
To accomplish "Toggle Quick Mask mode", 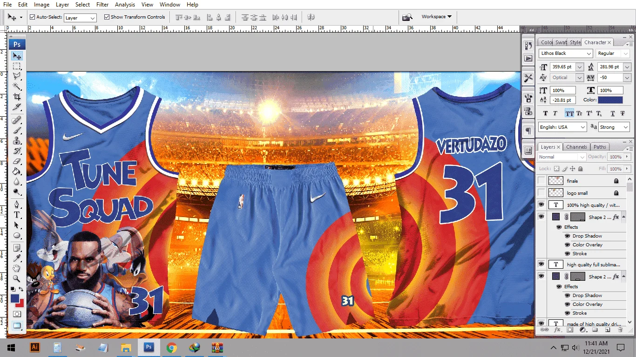I will [17, 314].
